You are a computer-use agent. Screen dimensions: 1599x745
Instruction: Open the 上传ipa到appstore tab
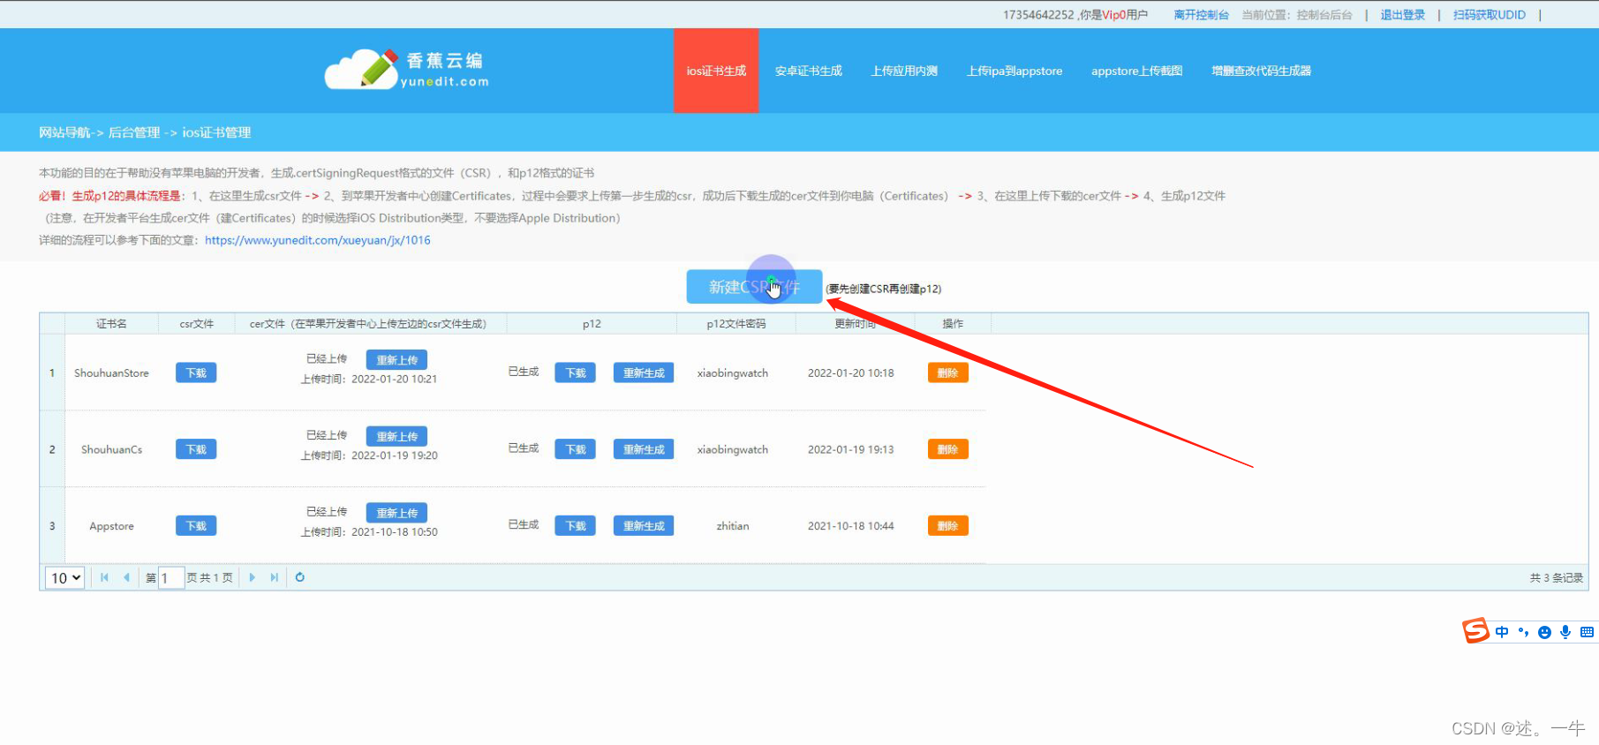click(1014, 71)
